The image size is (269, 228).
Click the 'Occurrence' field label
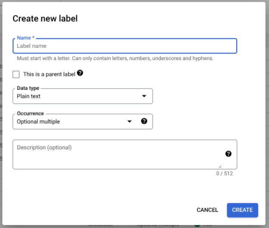30,114
